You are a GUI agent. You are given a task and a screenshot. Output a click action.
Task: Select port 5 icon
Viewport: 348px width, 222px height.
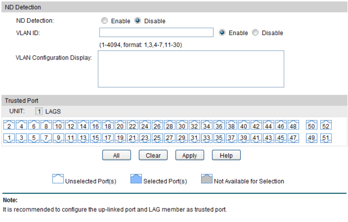pos(34,138)
